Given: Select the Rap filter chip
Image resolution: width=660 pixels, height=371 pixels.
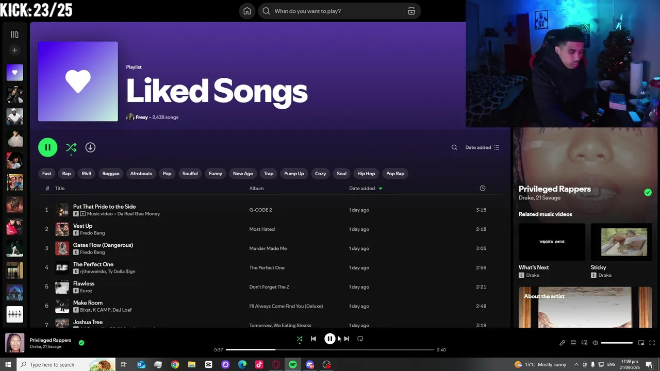Looking at the screenshot, I should click(67, 174).
